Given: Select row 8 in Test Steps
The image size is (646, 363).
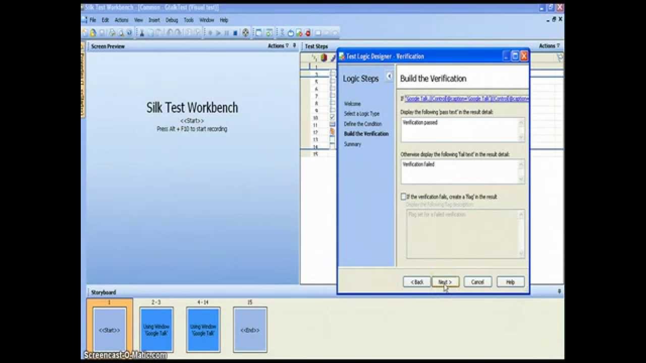Looking at the screenshot, I should pyautogui.click(x=316, y=103).
